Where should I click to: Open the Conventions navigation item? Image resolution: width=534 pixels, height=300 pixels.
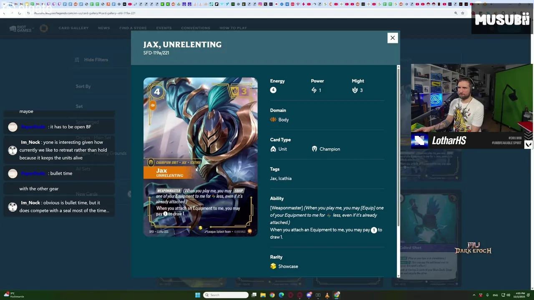coord(195,28)
